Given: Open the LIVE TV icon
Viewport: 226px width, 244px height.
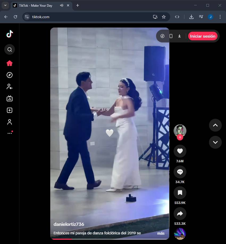Looking at the screenshot, I should point(10,99).
